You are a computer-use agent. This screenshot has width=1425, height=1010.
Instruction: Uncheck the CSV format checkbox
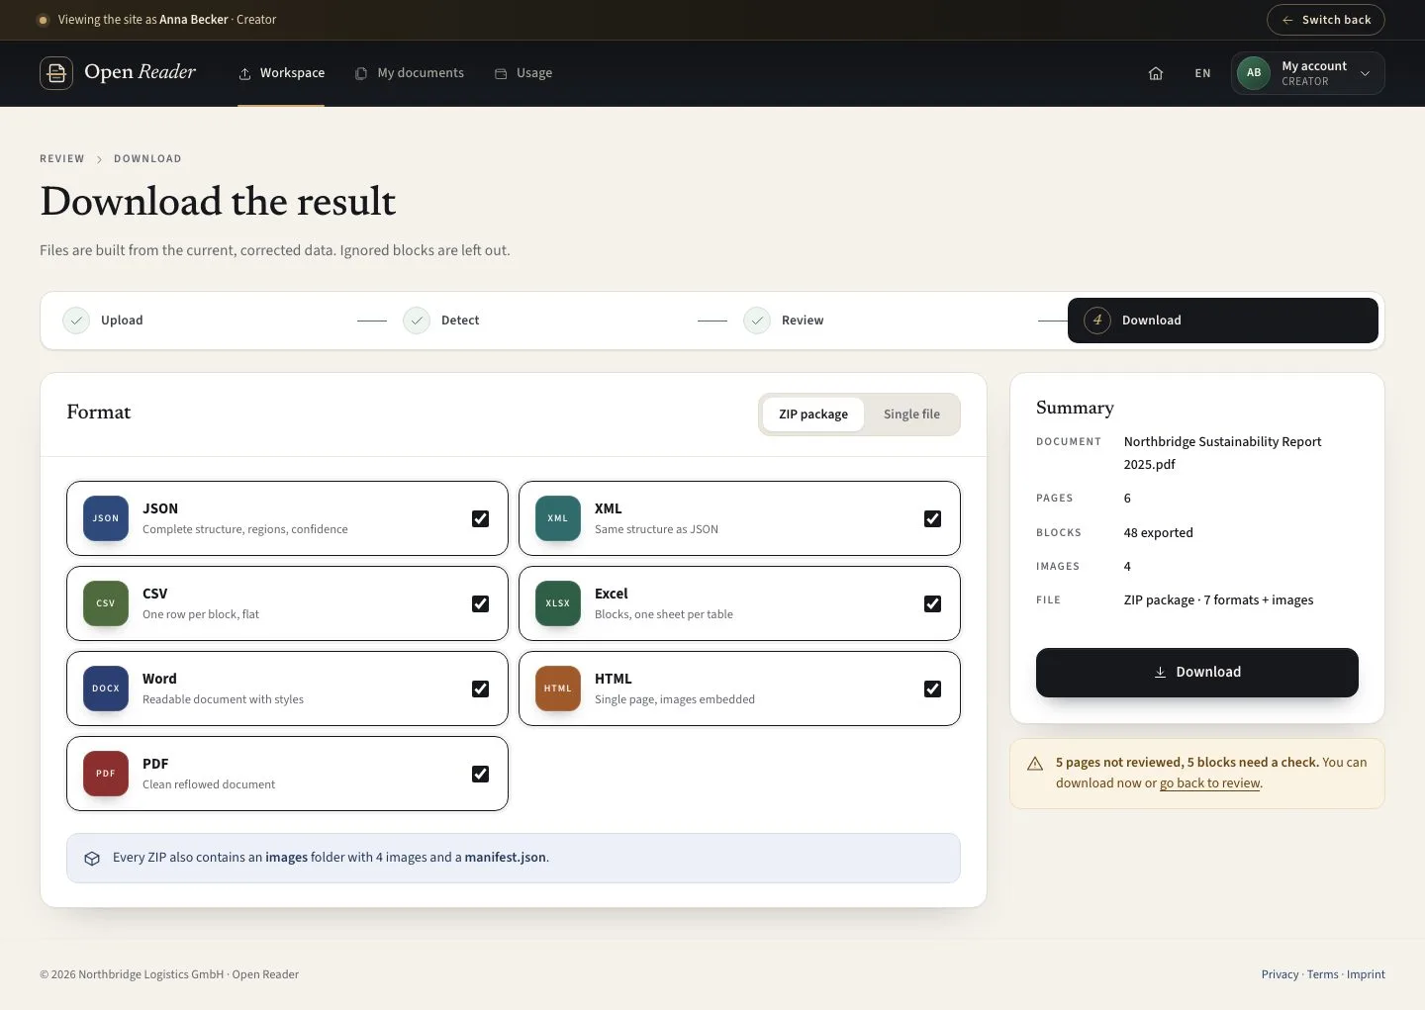click(480, 603)
